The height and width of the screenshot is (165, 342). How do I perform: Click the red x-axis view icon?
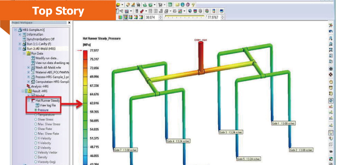pyautogui.click(x=331, y=107)
